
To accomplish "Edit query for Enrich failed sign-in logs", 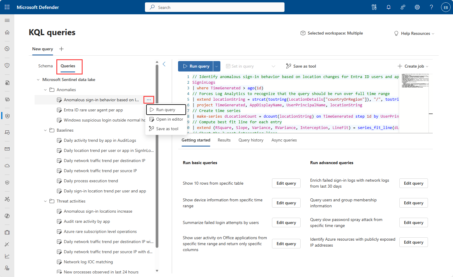I will (x=414, y=183).
